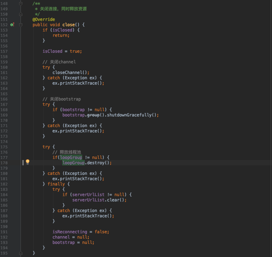The height and width of the screenshot is (257, 272).
Task: Click the '// 关闭channel' comment
Action: click(59, 62)
